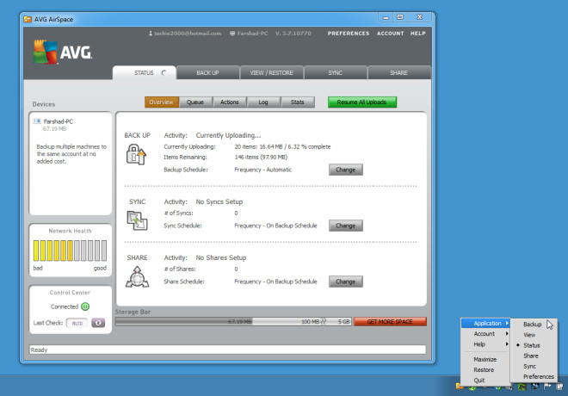Open ACCOUNT in the header

click(x=390, y=34)
